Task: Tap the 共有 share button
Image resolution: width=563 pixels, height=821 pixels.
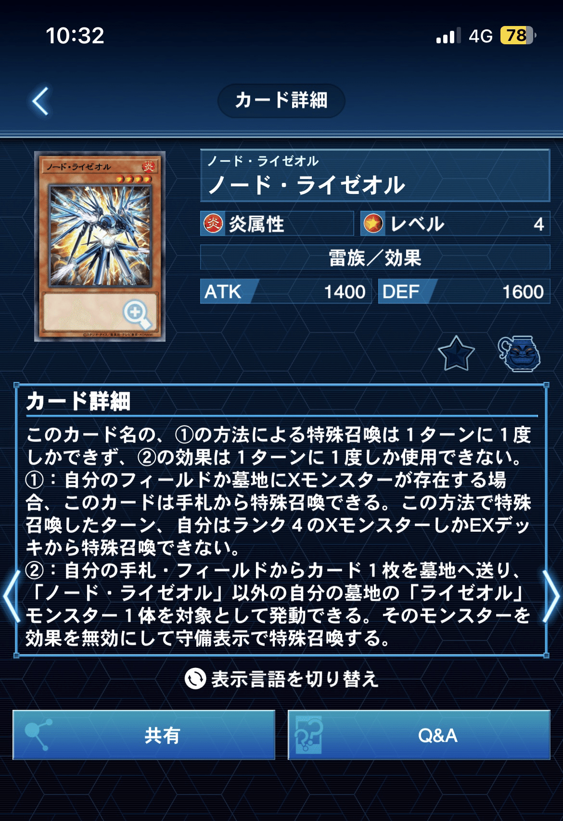Action: pyautogui.click(x=144, y=735)
